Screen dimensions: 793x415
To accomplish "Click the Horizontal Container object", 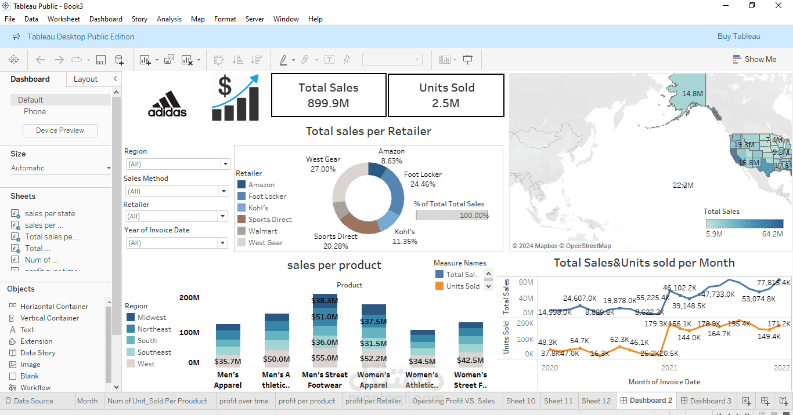I will click(x=54, y=307).
